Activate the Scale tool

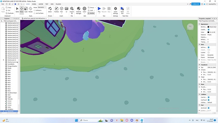[x=26, y=10]
